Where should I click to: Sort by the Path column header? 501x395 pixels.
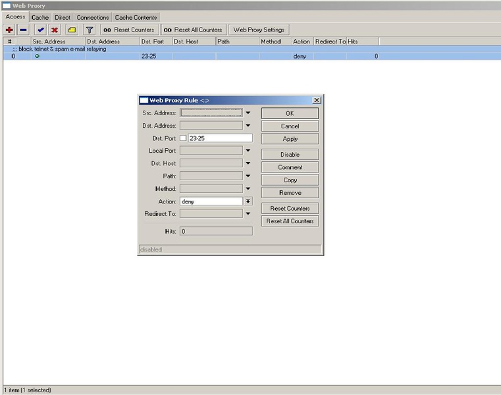coord(238,41)
